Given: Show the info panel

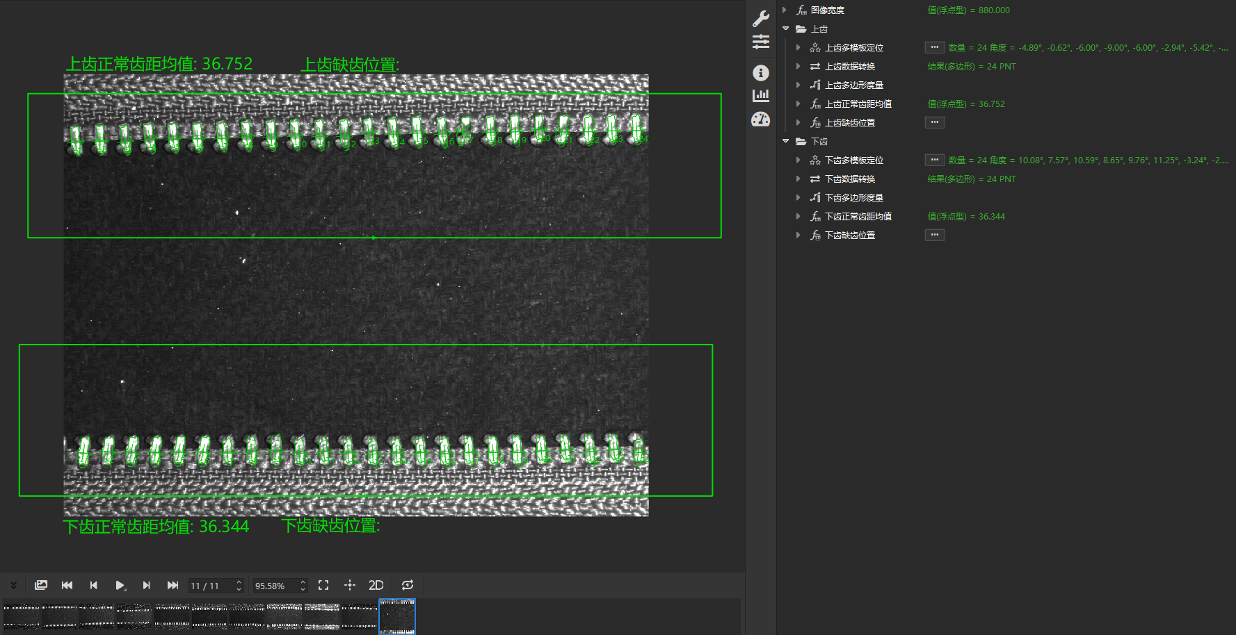Looking at the screenshot, I should click(761, 73).
